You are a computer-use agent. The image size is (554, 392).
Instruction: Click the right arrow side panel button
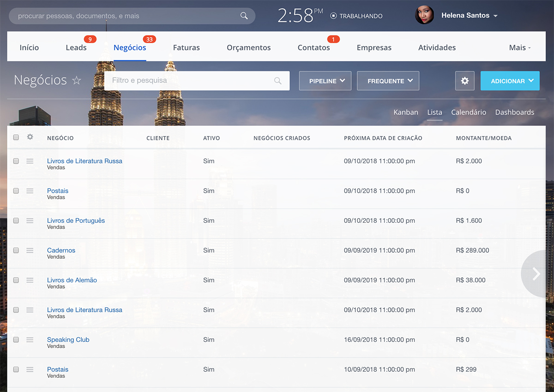(536, 274)
